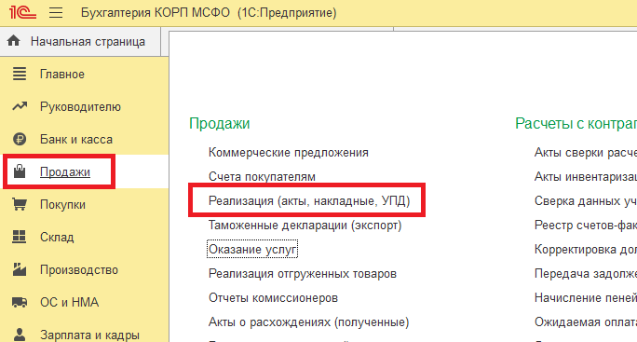Click the Покупки cart icon
This screenshot has width=637, height=342.
20,204
